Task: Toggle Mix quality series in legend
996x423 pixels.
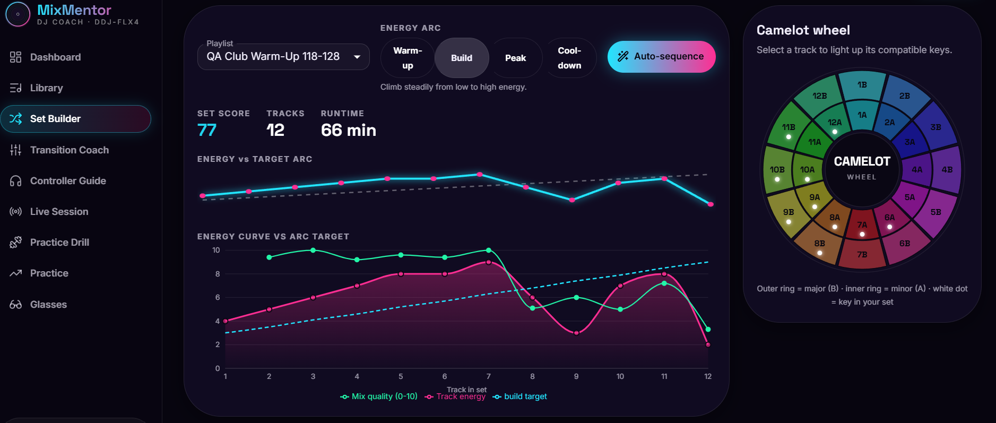Action: coord(379,396)
